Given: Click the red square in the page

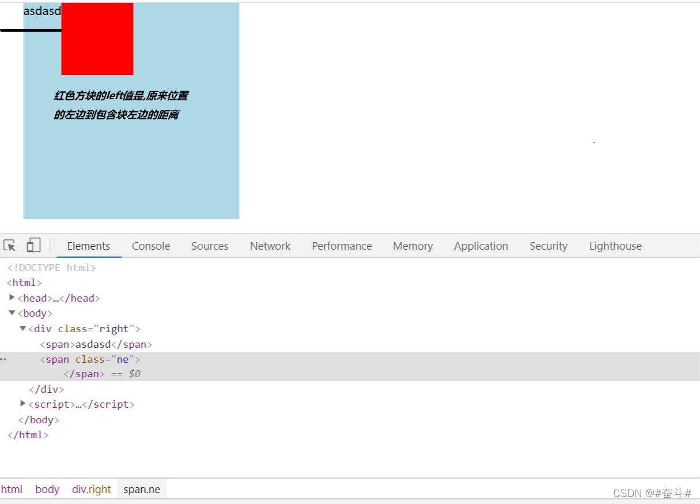Looking at the screenshot, I should pyautogui.click(x=97, y=39).
